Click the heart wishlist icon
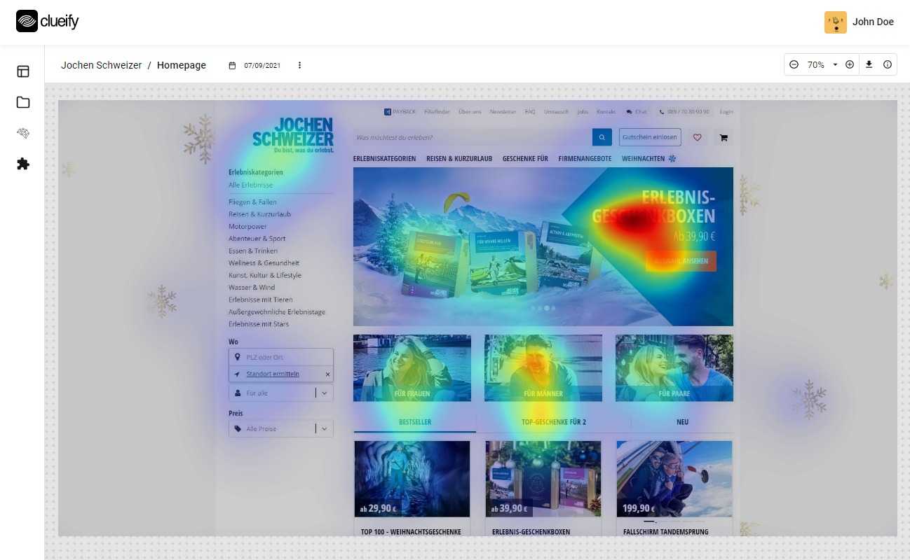Screen dimensions: 910x560 click(x=697, y=137)
